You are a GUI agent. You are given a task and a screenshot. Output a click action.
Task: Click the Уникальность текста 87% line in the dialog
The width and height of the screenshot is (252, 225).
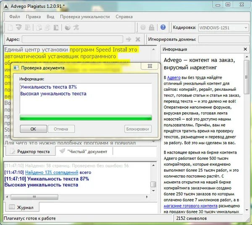click(x=49, y=87)
